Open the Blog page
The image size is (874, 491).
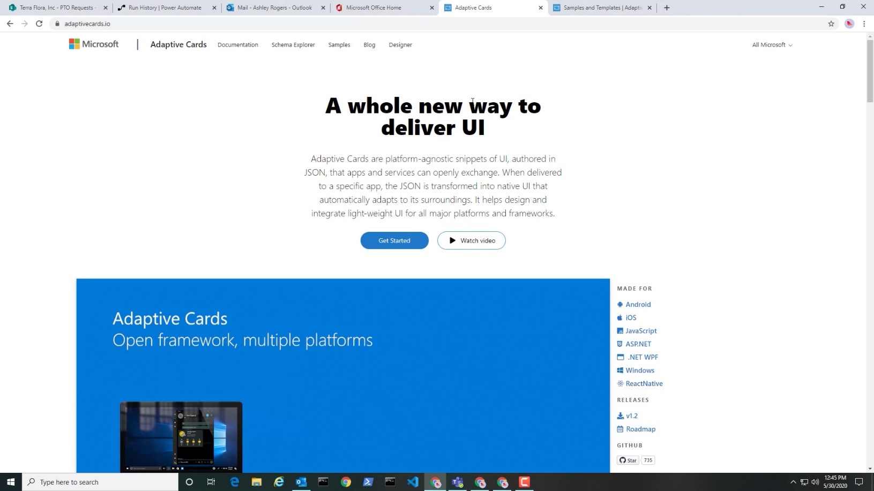click(369, 45)
